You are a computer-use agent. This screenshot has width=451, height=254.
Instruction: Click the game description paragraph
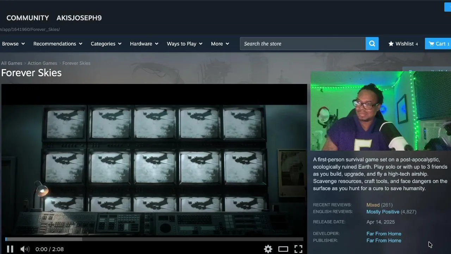pos(380,174)
